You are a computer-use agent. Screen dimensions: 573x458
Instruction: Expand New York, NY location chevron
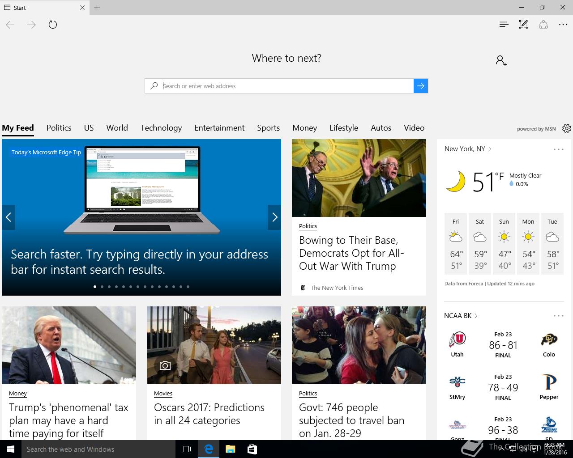click(x=490, y=149)
